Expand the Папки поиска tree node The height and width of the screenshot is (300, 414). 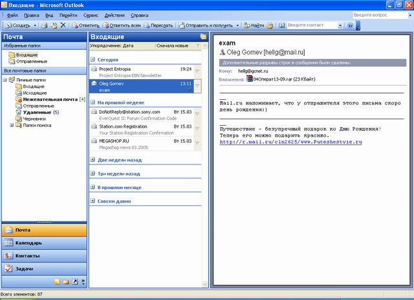pyautogui.click(x=12, y=125)
